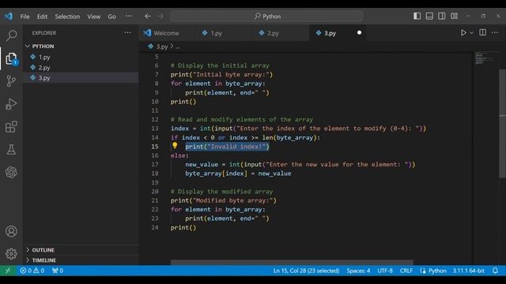
Task: Toggle the primary side bar
Action: point(417,16)
